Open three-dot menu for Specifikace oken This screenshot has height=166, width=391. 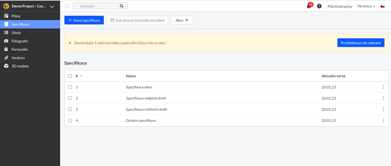click(383, 87)
